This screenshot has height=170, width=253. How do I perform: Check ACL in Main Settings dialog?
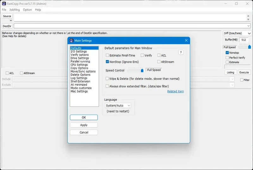(159, 55)
